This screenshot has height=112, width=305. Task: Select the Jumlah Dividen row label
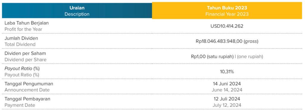click(x=21, y=38)
